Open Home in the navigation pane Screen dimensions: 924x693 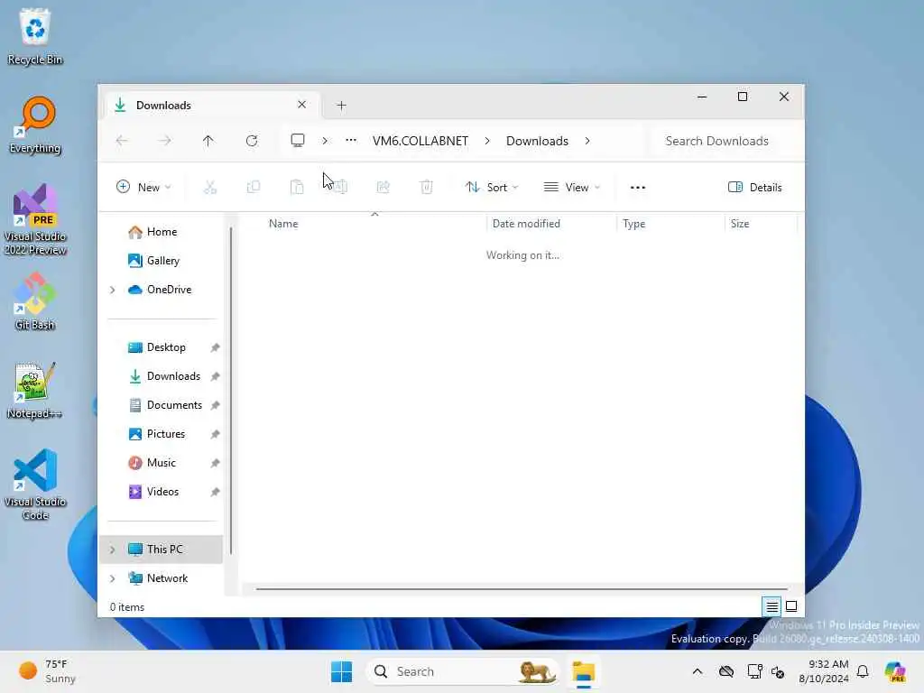click(162, 232)
